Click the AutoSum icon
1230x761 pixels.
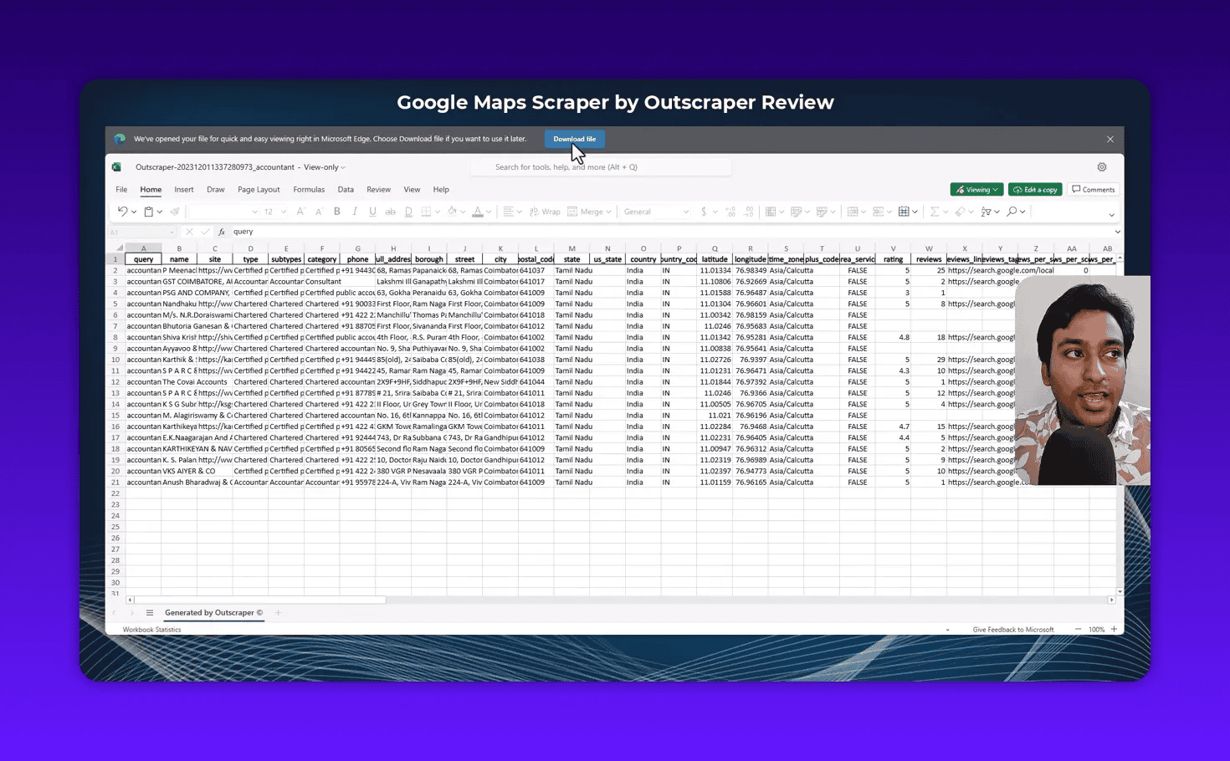pos(934,211)
